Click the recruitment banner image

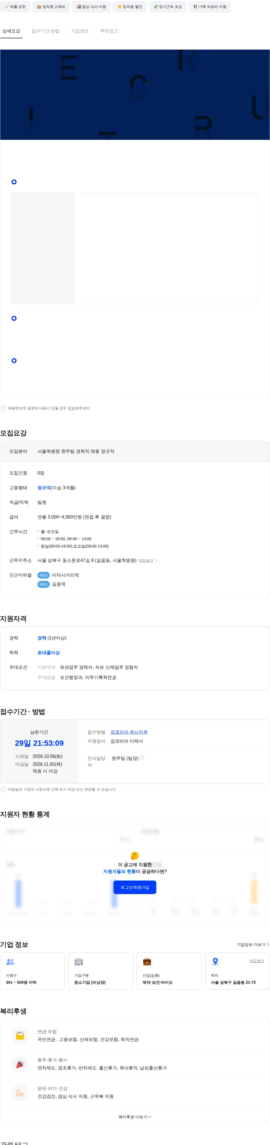(135, 95)
